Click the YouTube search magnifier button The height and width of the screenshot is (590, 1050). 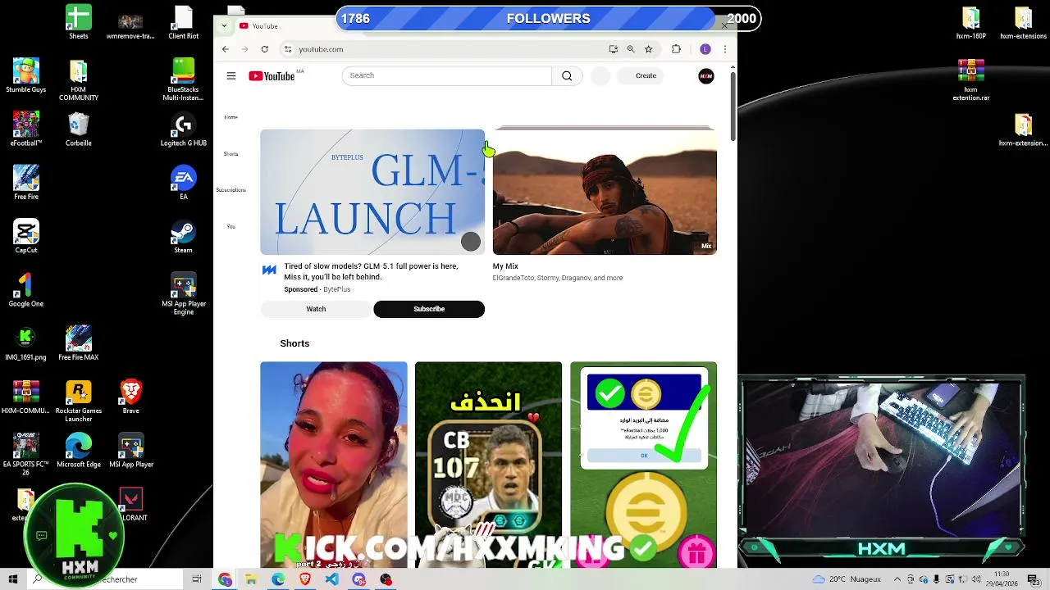[567, 75]
